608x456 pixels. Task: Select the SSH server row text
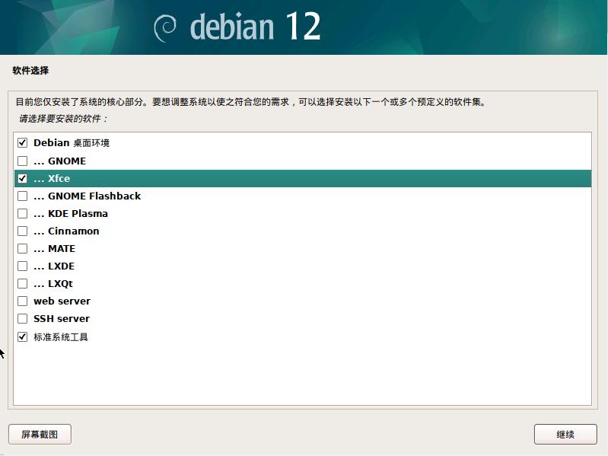tap(62, 318)
